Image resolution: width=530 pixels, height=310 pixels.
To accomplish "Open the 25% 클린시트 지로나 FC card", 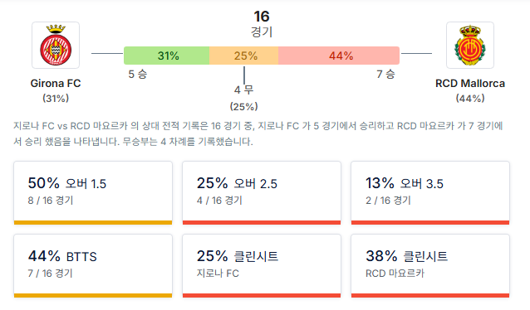I will tap(262, 266).
